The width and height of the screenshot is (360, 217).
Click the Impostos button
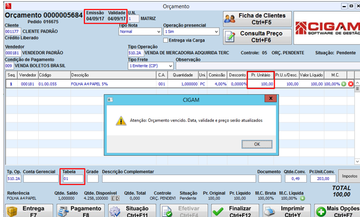(349, 176)
